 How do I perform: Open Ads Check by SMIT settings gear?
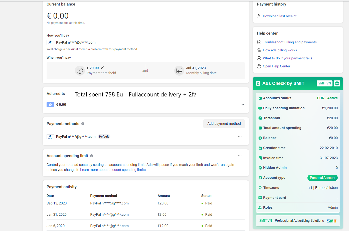coord(337,83)
